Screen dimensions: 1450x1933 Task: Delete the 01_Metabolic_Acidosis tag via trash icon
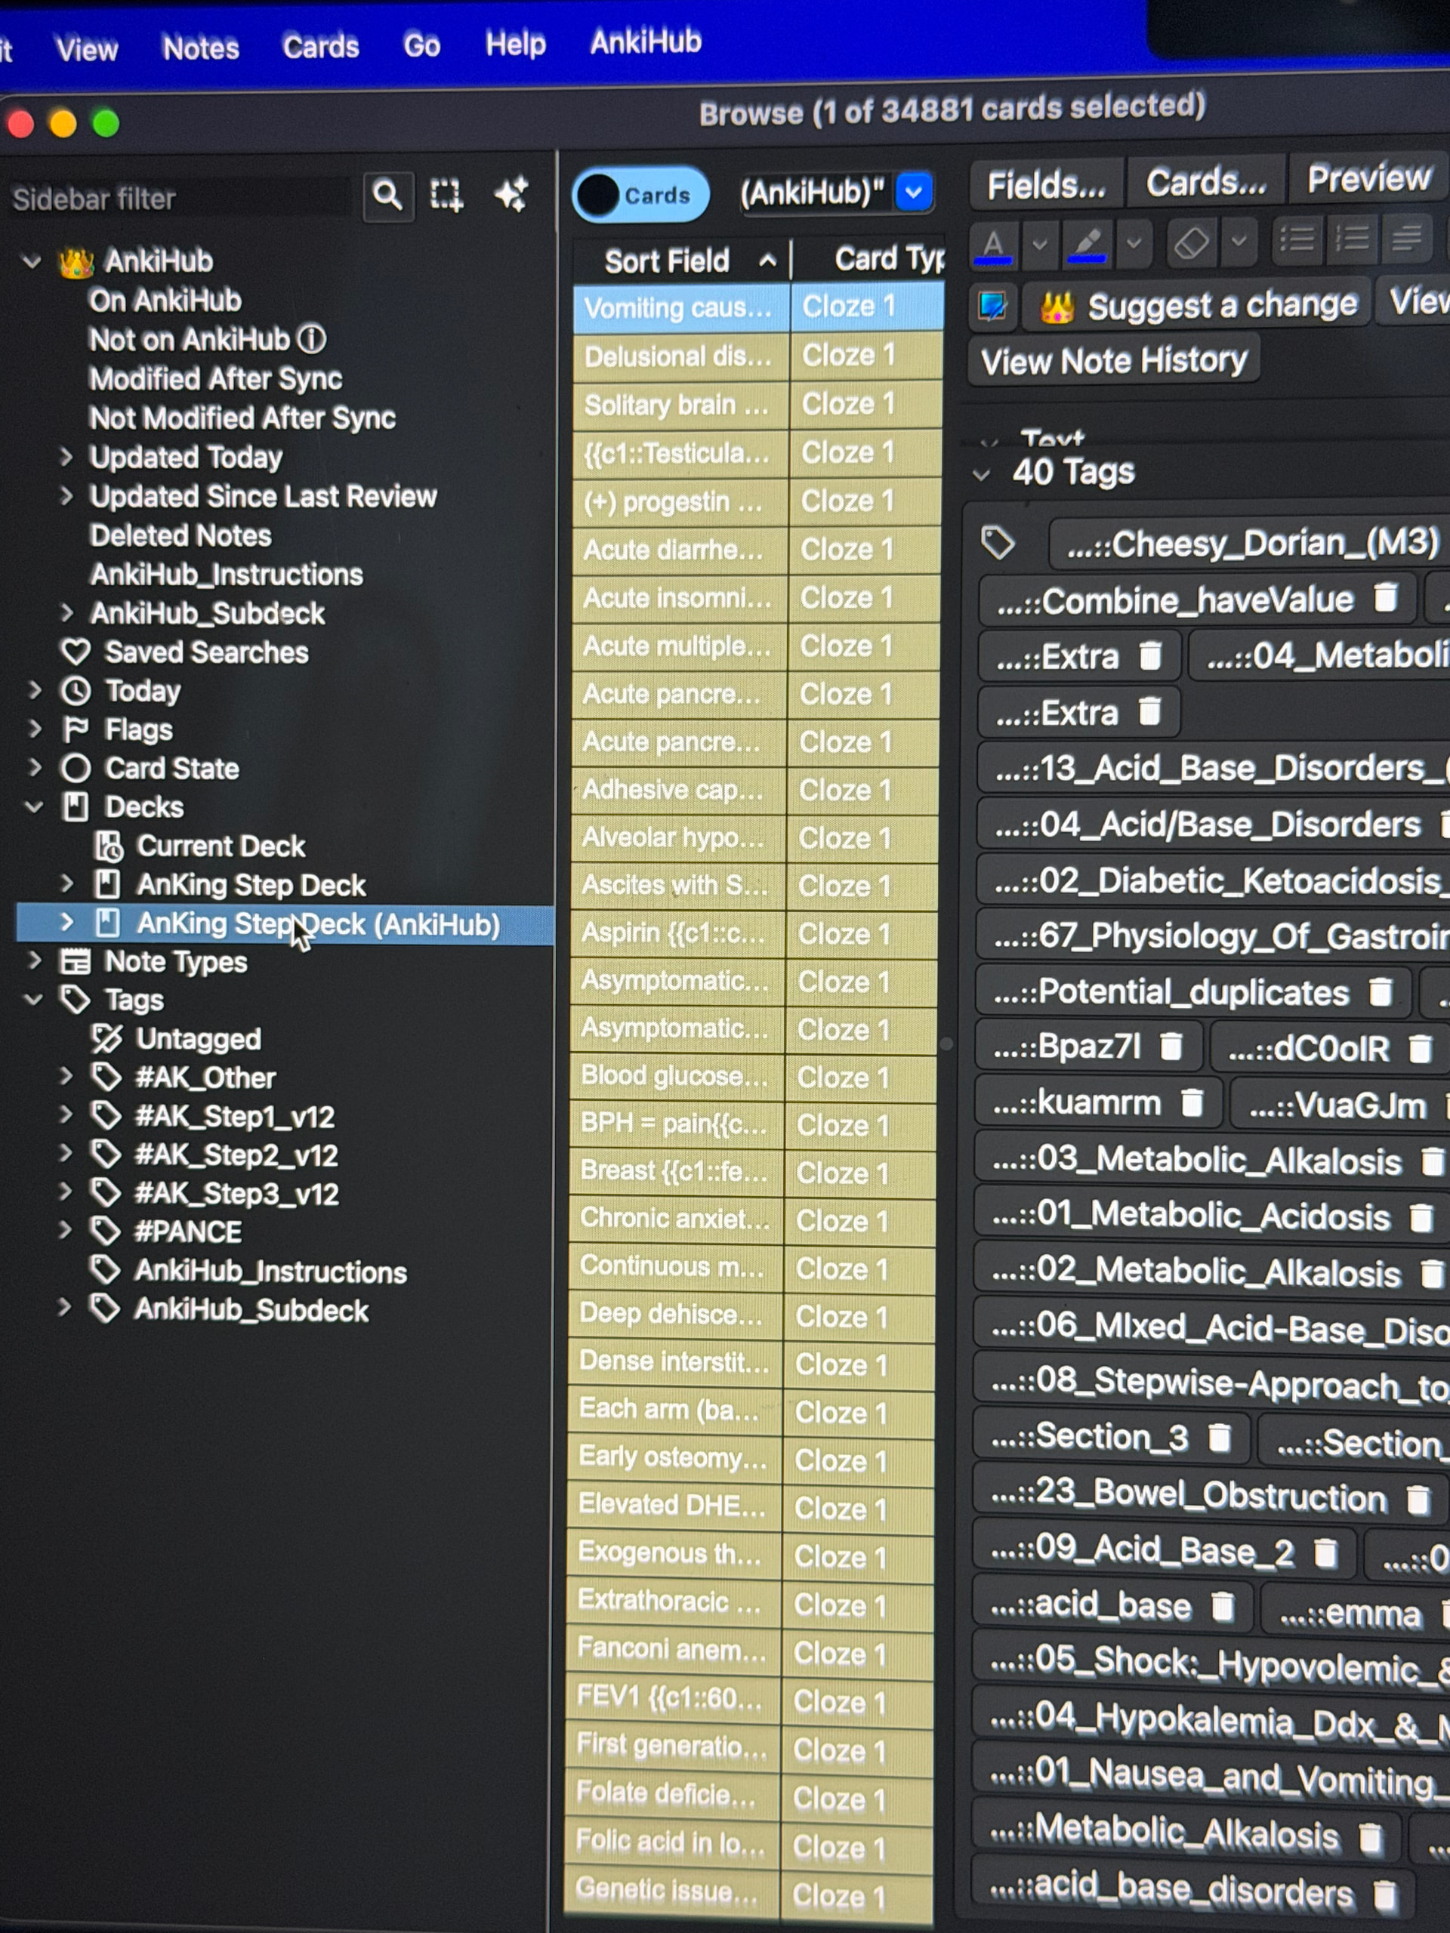(1422, 1217)
